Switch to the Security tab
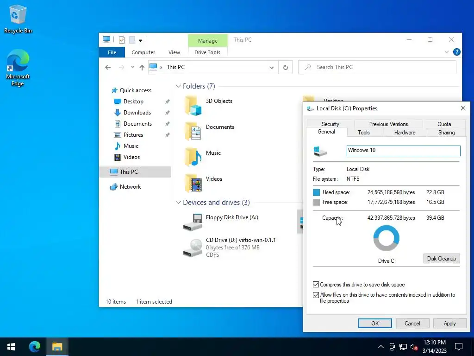Image resolution: width=474 pixels, height=356 pixels. (330, 124)
